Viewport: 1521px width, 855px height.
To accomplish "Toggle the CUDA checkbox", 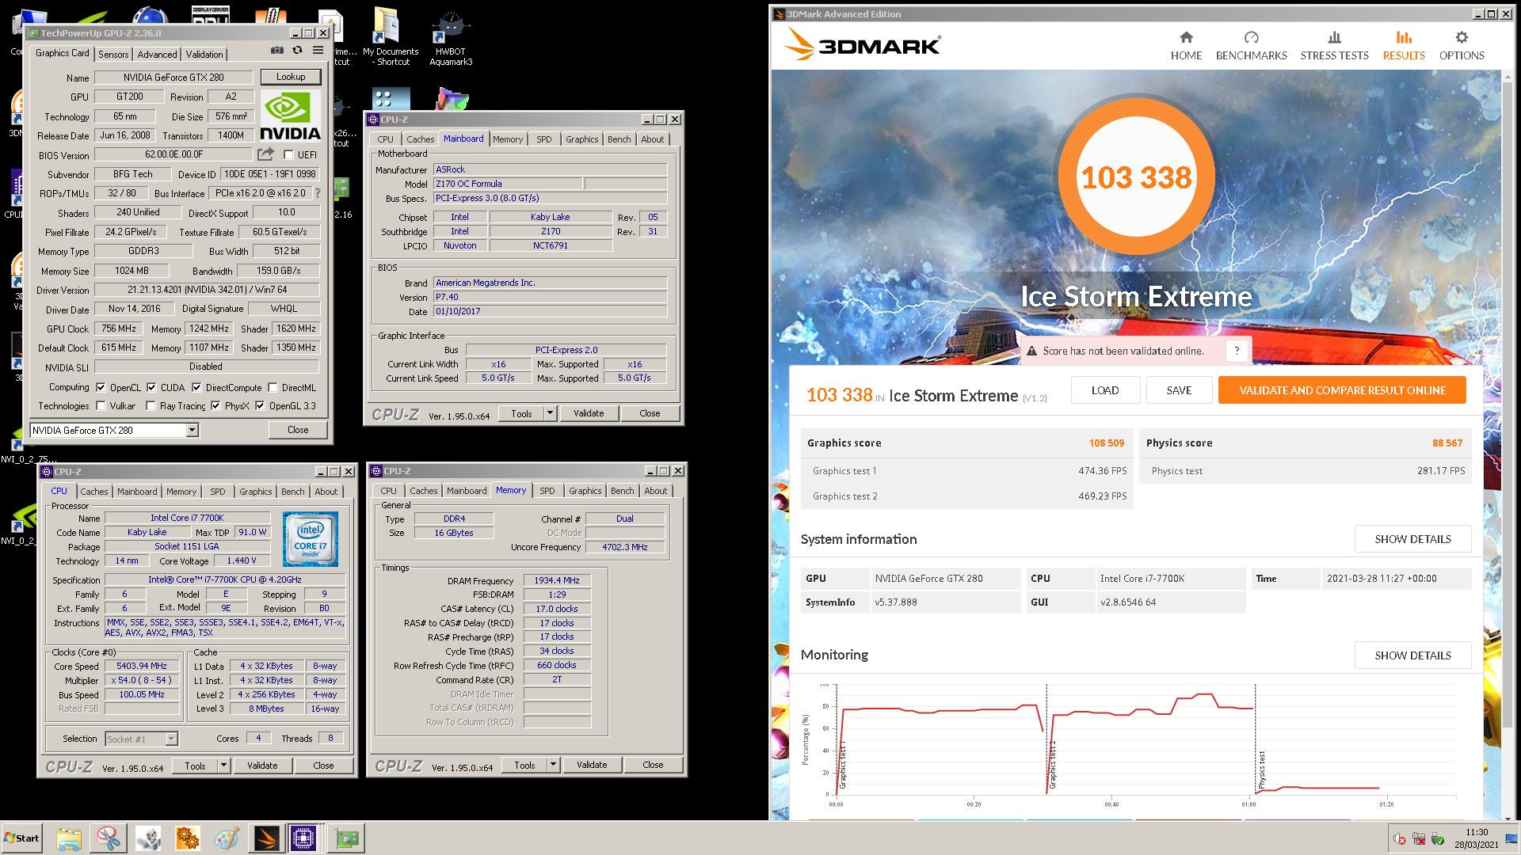I will [151, 388].
